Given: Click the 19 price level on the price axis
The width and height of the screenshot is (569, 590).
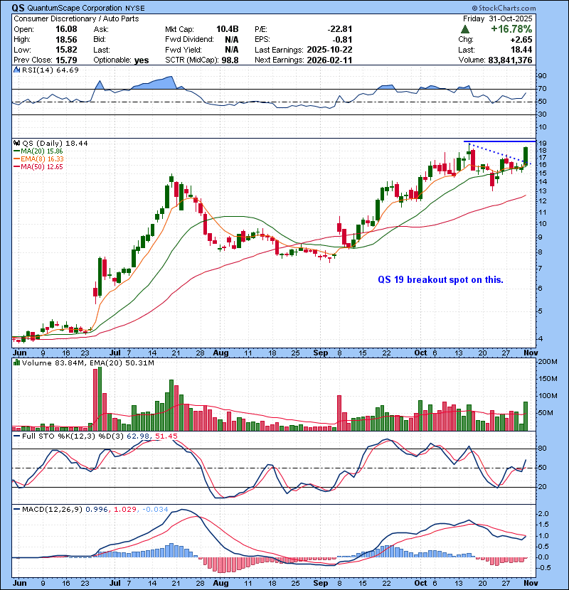Looking at the screenshot, I should 542,144.
